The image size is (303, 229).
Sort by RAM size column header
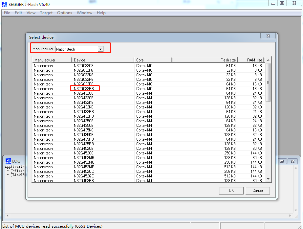pos(250,60)
